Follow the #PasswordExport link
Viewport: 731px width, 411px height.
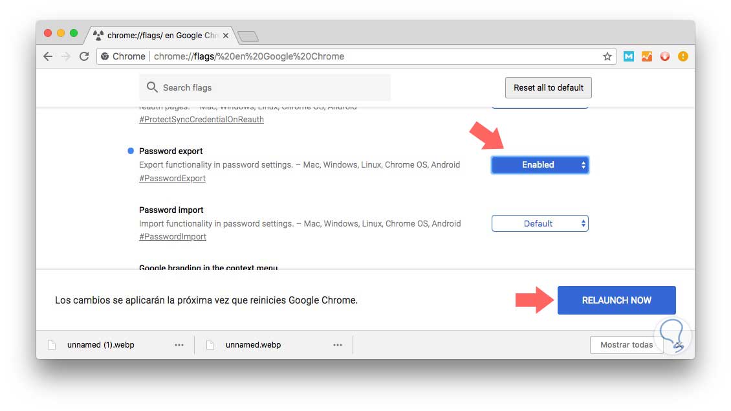pos(172,178)
